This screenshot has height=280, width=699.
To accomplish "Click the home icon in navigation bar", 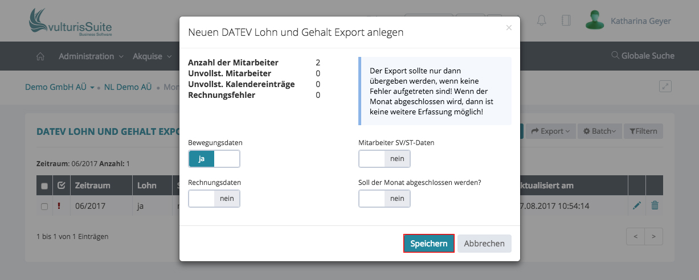I will pos(40,56).
